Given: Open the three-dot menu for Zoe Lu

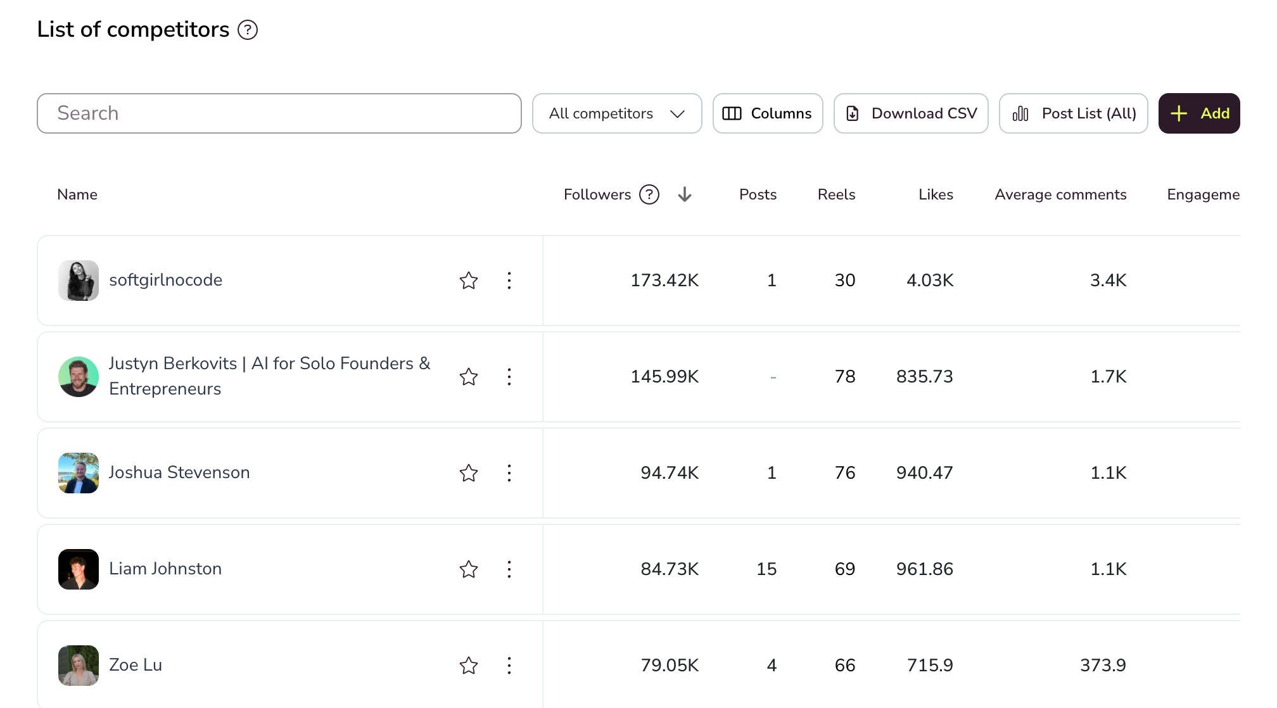Looking at the screenshot, I should click(509, 666).
